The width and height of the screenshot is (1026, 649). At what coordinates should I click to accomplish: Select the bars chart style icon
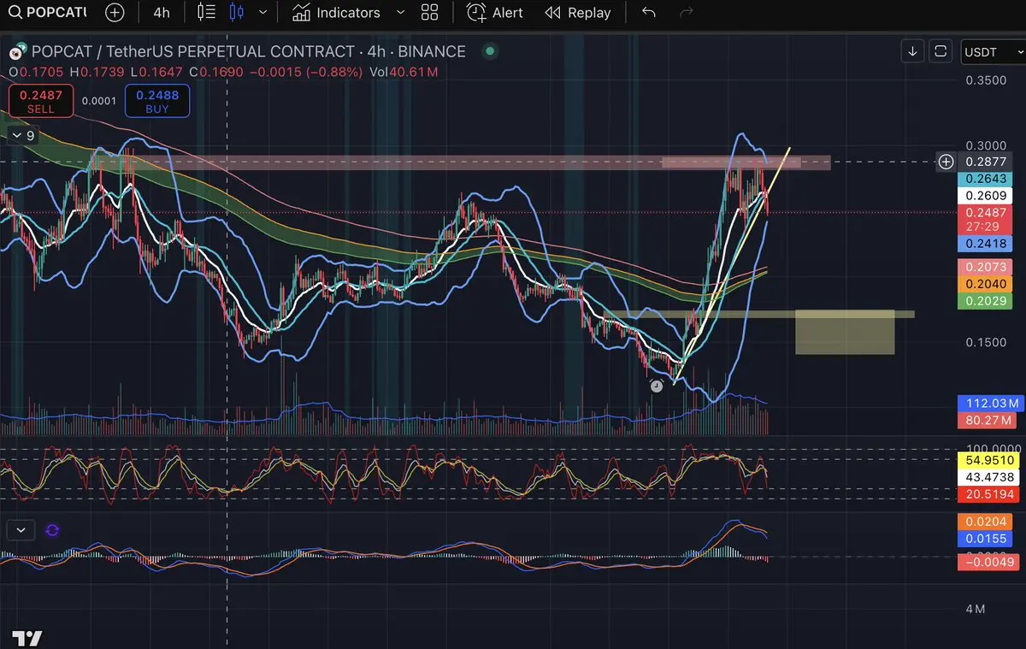pyautogui.click(x=206, y=13)
